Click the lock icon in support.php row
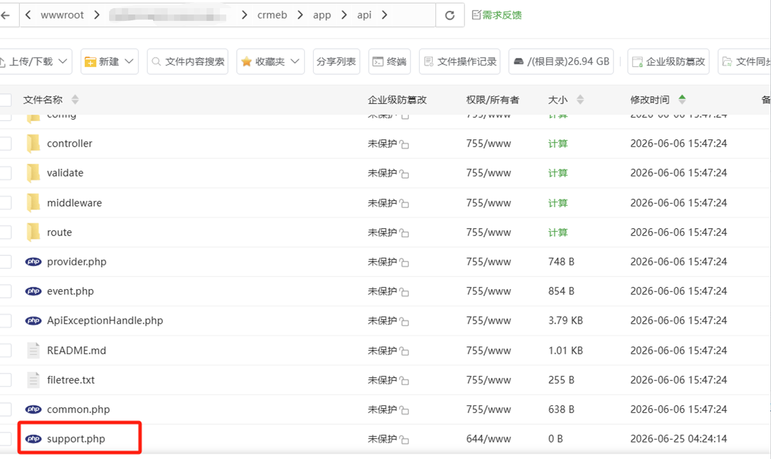This screenshot has width=771, height=459. pyautogui.click(x=404, y=440)
